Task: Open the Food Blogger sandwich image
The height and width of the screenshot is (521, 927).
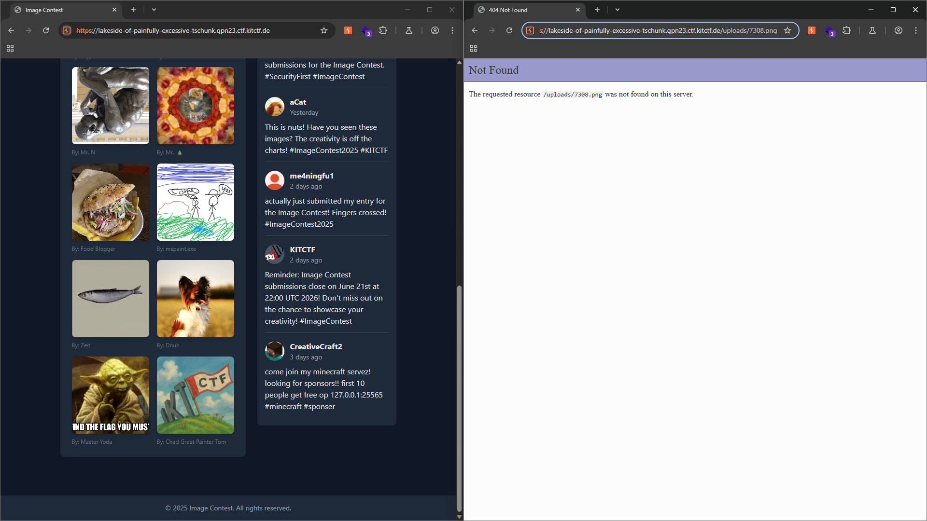Action: click(111, 202)
